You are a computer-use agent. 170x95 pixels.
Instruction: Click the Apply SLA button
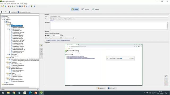pyautogui.click(x=101, y=88)
